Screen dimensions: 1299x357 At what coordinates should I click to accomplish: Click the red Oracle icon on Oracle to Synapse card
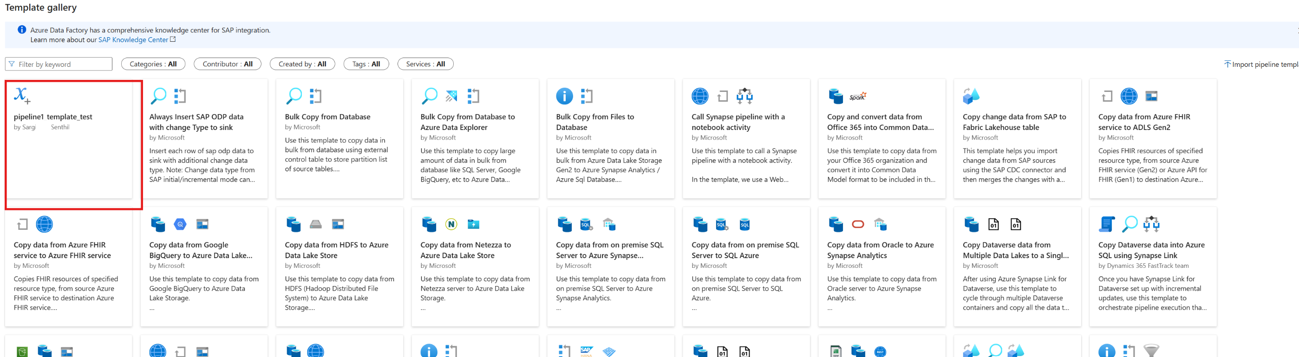point(858,224)
